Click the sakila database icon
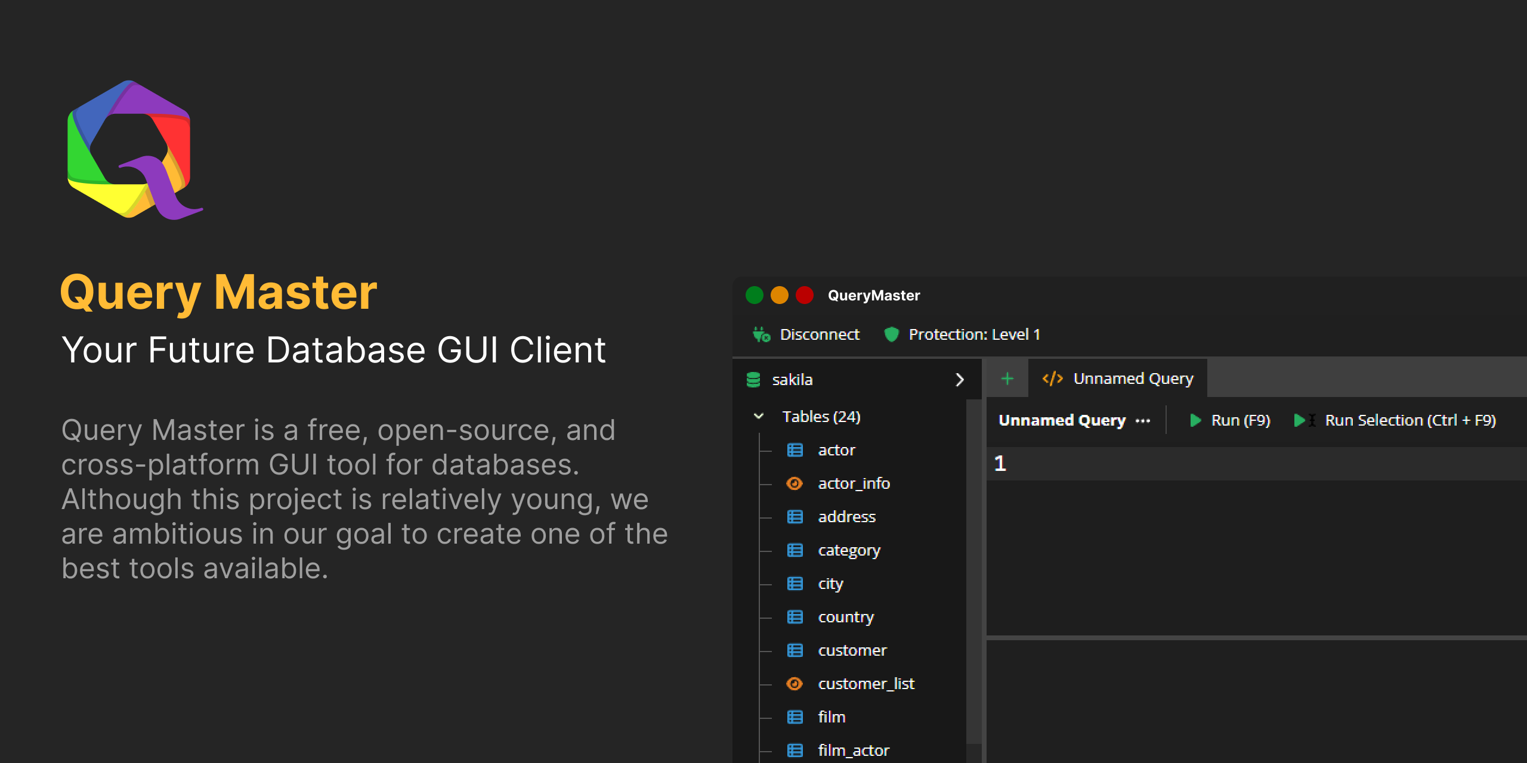Screen dimensions: 1527x763 click(x=753, y=380)
